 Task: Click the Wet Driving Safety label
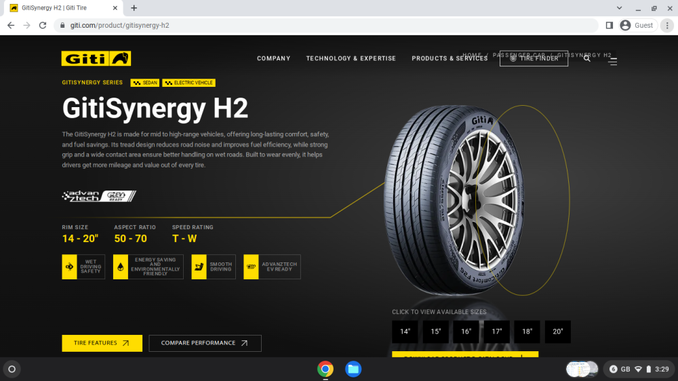click(91, 267)
